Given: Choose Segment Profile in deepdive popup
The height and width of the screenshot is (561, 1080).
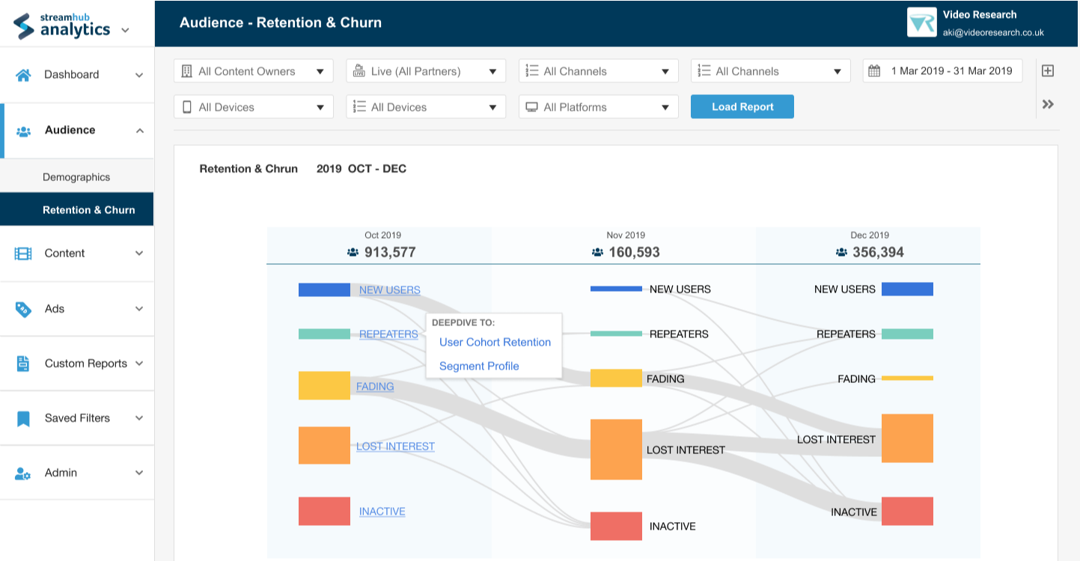Looking at the screenshot, I should click(479, 367).
